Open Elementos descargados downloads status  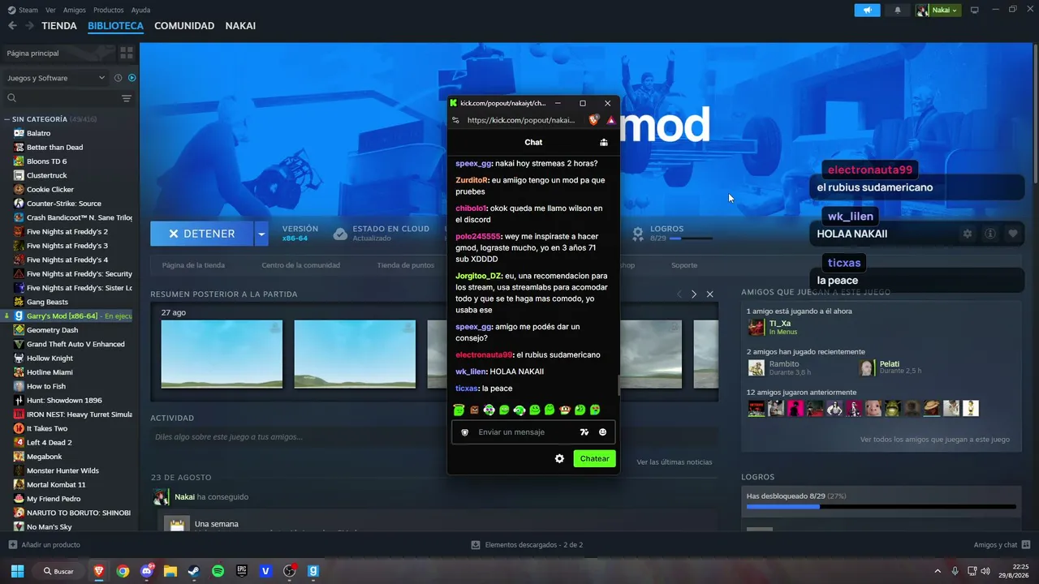[x=527, y=545]
